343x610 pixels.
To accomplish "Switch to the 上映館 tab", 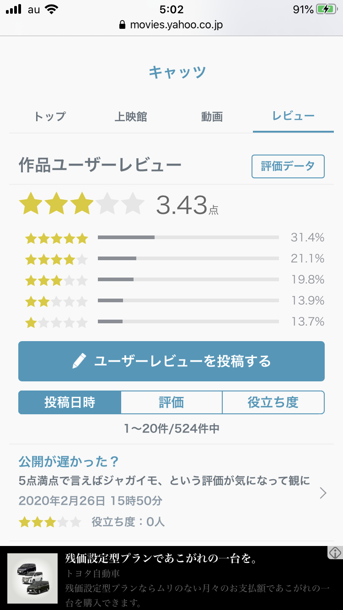I will click(131, 117).
